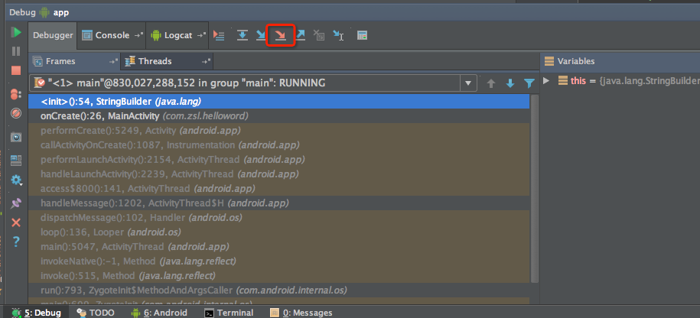Open the 0: Messages tool window
The height and width of the screenshot is (318, 700).
[301, 313]
